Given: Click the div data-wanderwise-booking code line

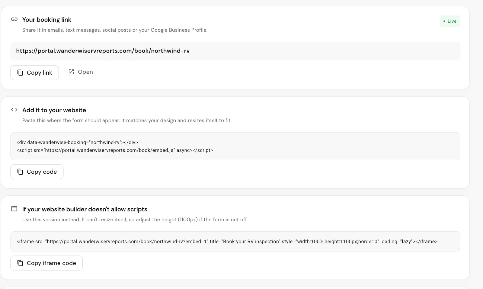Looking at the screenshot, I should pyautogui.click(x=77, y=142).
